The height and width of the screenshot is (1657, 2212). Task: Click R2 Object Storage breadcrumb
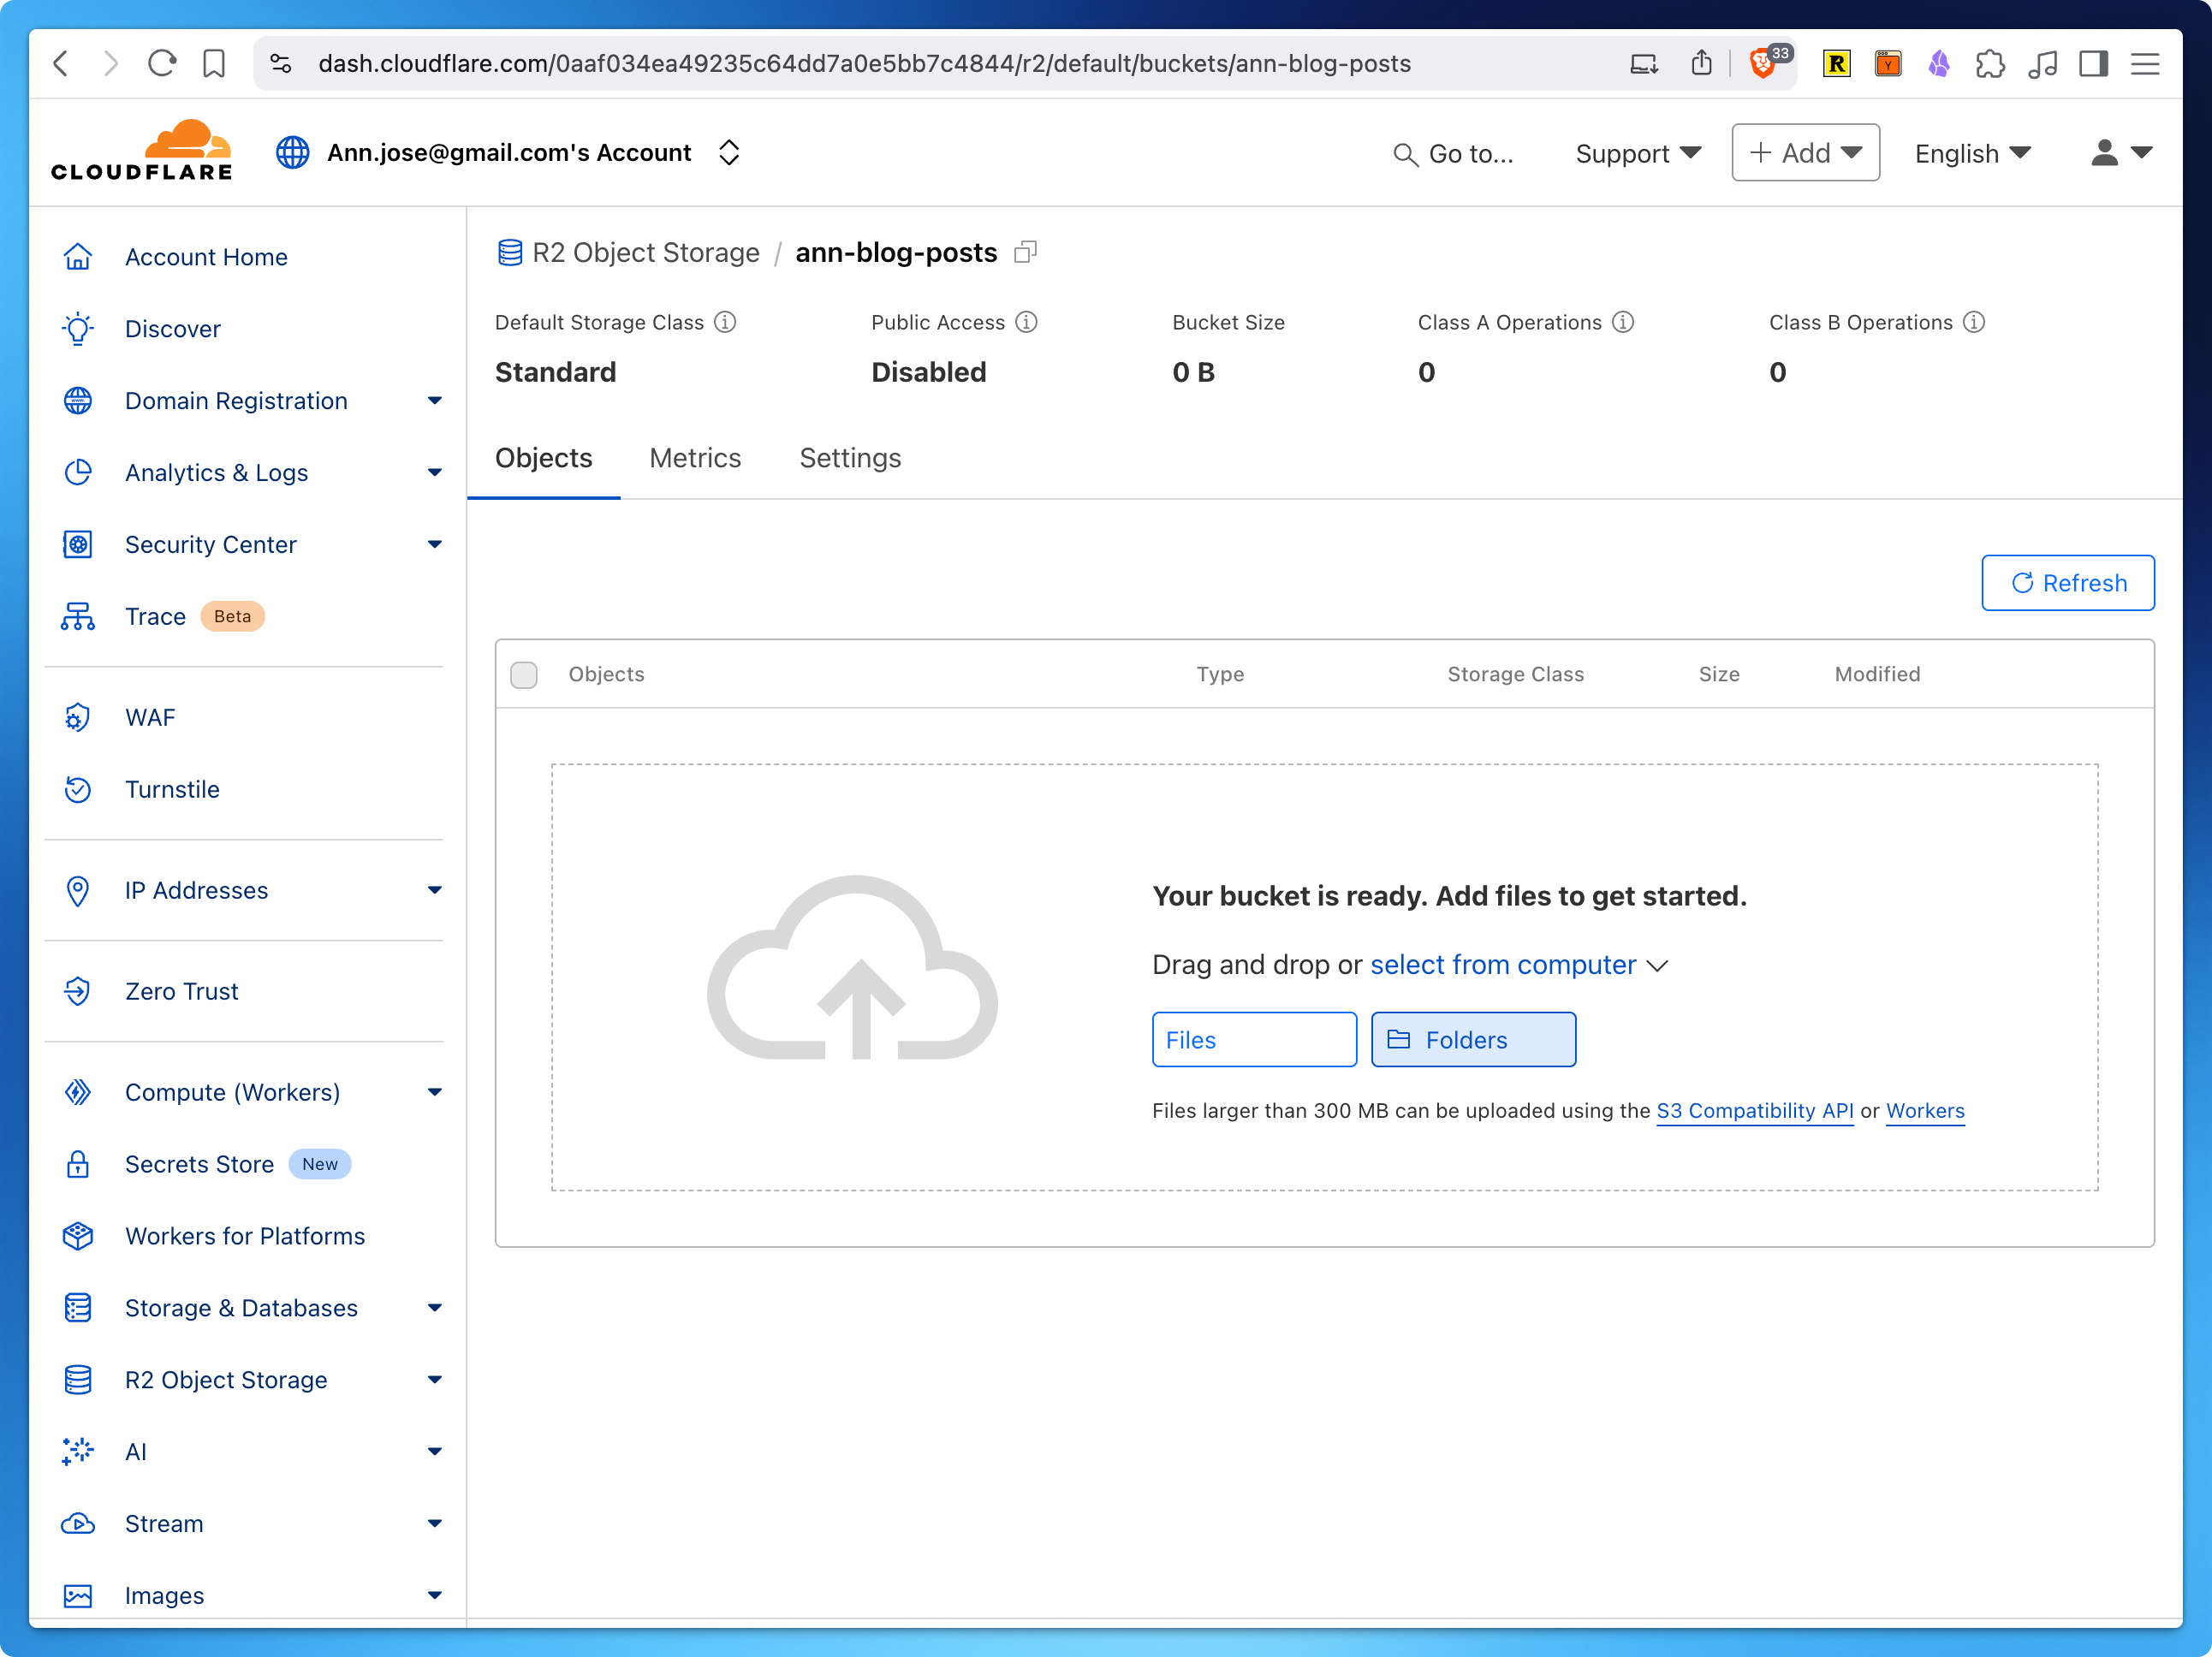tap(645, 252)
